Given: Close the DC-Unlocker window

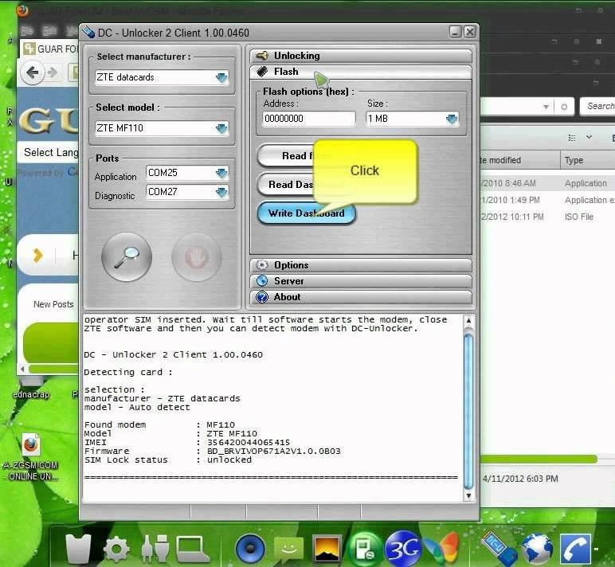Looking at the screenshot, I should [x=470, y=32].
